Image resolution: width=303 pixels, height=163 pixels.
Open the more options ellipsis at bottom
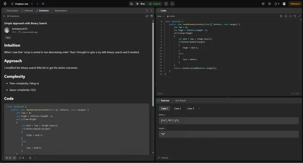(35, 158)
